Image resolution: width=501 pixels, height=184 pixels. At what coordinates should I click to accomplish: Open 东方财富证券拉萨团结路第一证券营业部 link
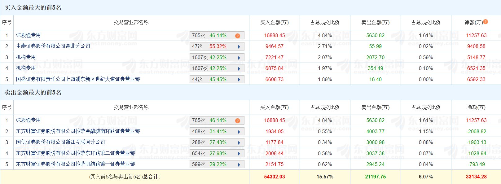[75, 164]
